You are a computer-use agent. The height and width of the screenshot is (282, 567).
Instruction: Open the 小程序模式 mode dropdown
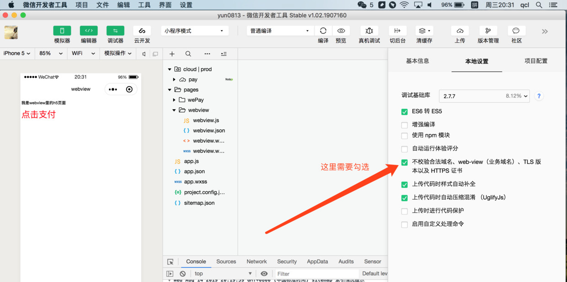click(x=195, y=31)
